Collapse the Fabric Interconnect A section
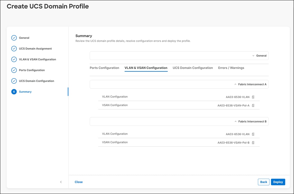 click(x=235, y=84)
